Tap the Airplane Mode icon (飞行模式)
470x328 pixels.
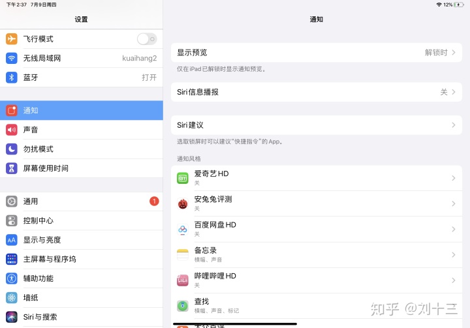pyautogui.click(x=11, y=39)
